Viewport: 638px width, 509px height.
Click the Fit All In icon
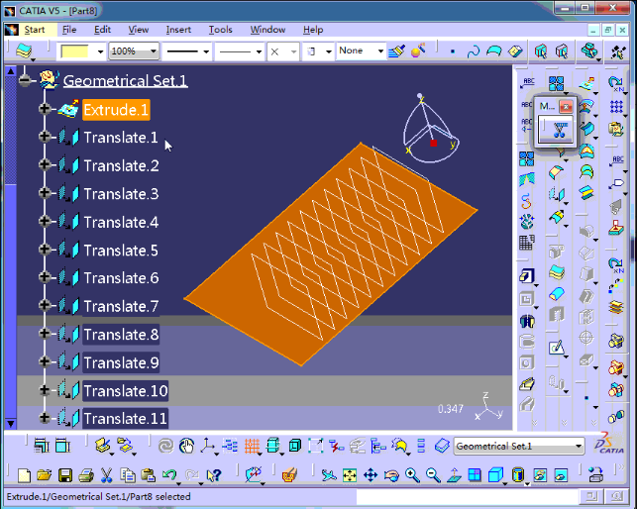click(350, 476)
